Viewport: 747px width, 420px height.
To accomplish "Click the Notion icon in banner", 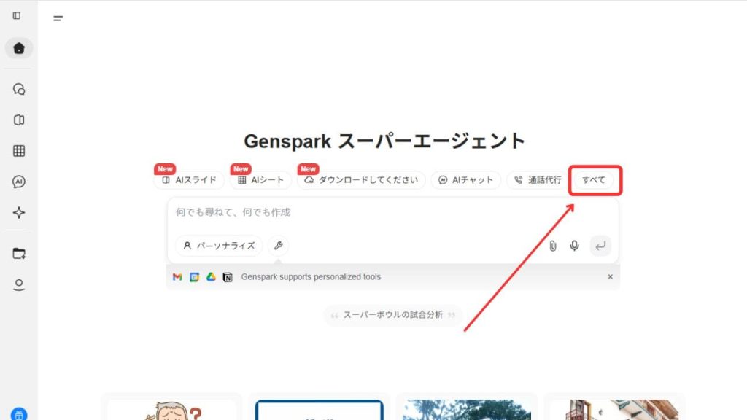I will 228,277.
